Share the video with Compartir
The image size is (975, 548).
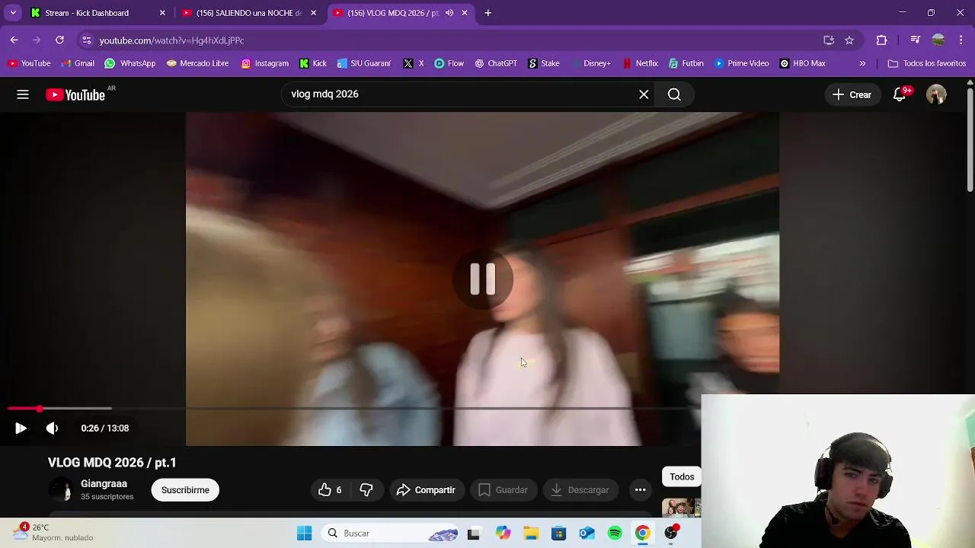click(x=426, y=490)
